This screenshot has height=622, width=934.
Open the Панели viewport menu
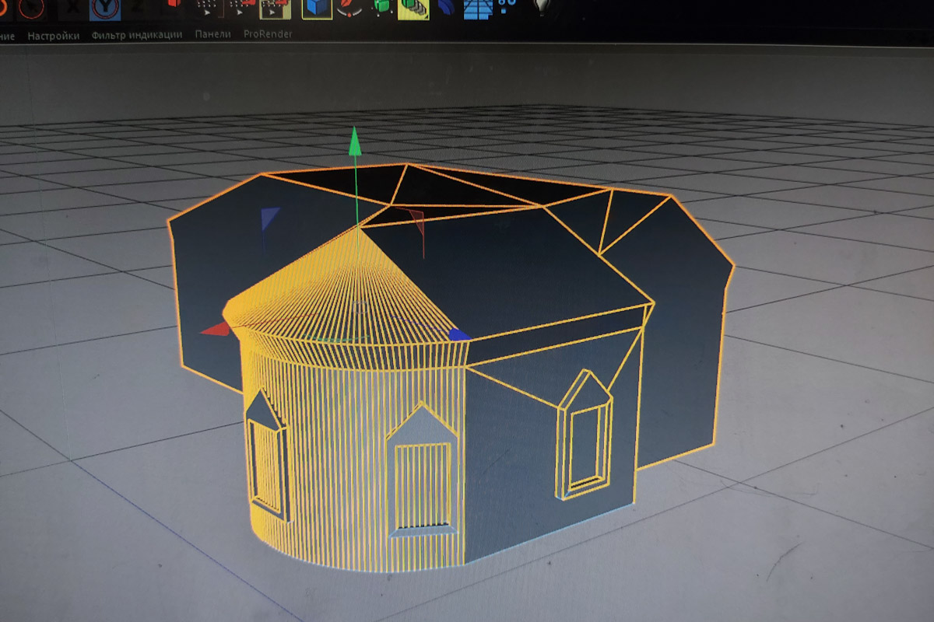tap(212, 34)
